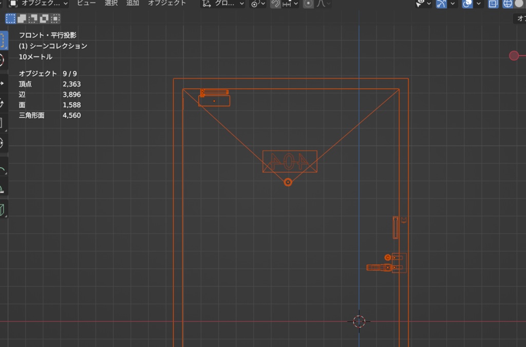
Task: Toggle X-ray viewport mode
Action: pos(493,4)
